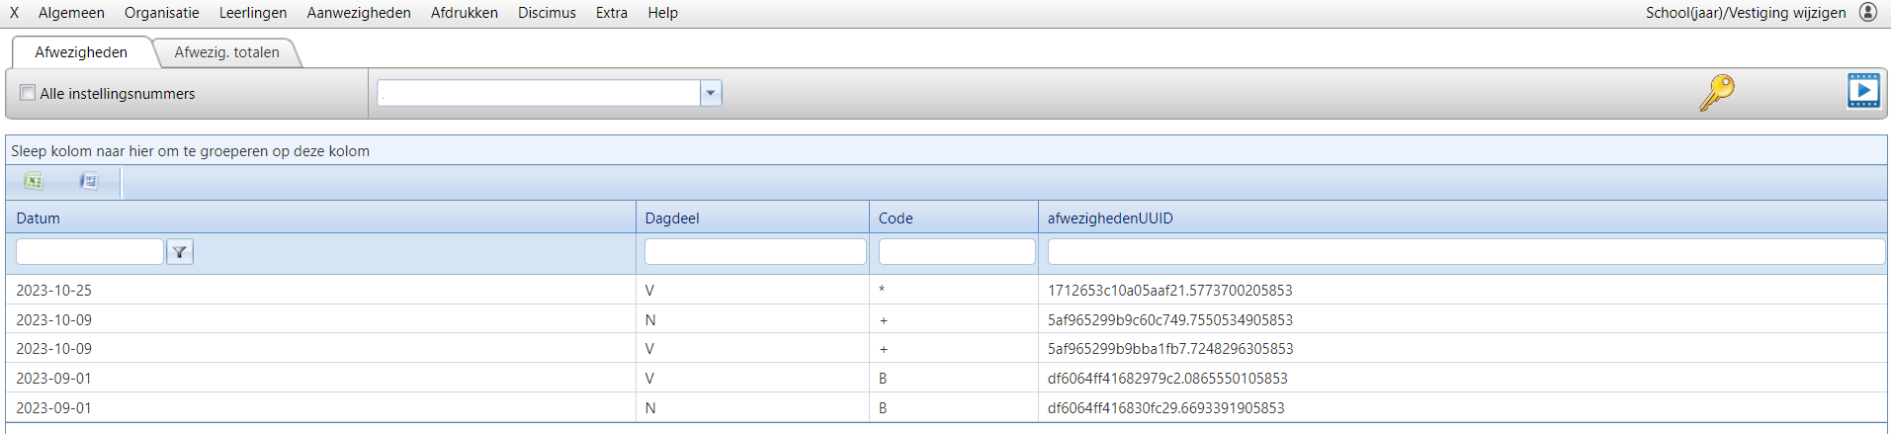1891x434 pixels.
Task: Open the Leerlingen menu
Action: click(x=253, y=13)
